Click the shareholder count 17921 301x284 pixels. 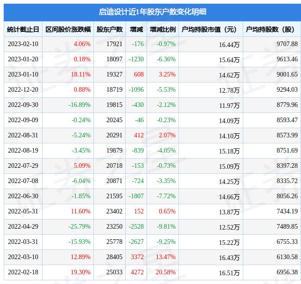114,44
